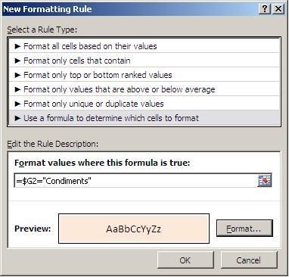
Task: Click inside the formula box containing =$G2="Condiments"
Action: [135, 181]
